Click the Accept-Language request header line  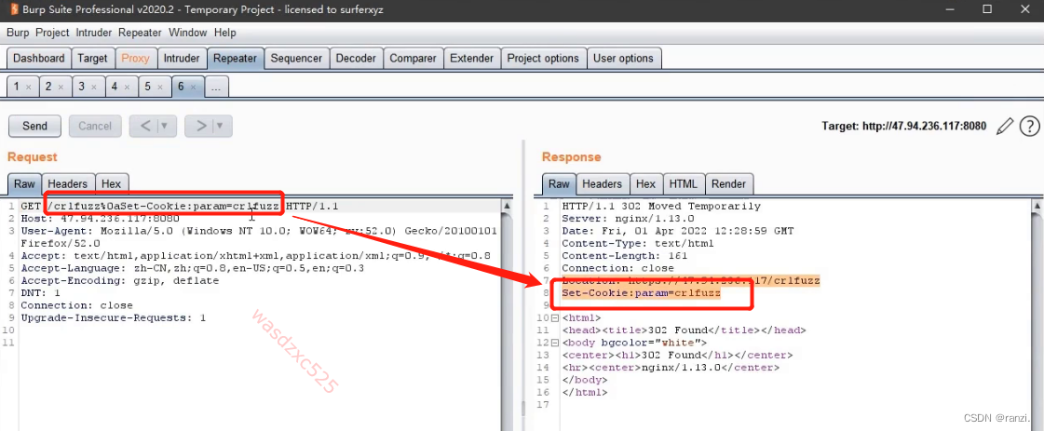(193, 269)
